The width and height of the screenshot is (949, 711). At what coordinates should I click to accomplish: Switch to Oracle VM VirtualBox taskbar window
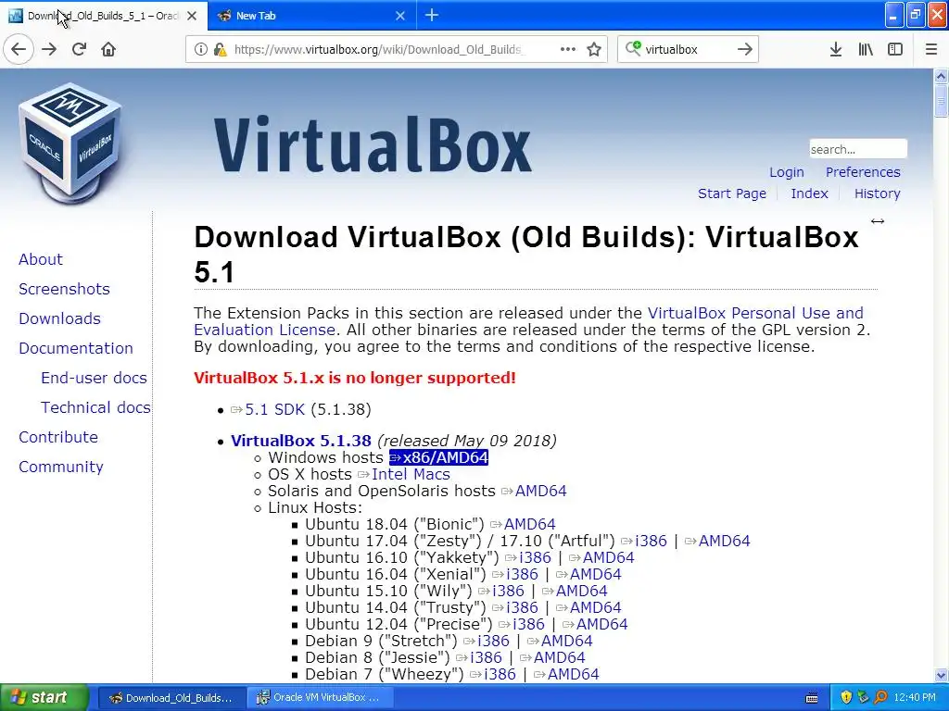coord(321,698)
